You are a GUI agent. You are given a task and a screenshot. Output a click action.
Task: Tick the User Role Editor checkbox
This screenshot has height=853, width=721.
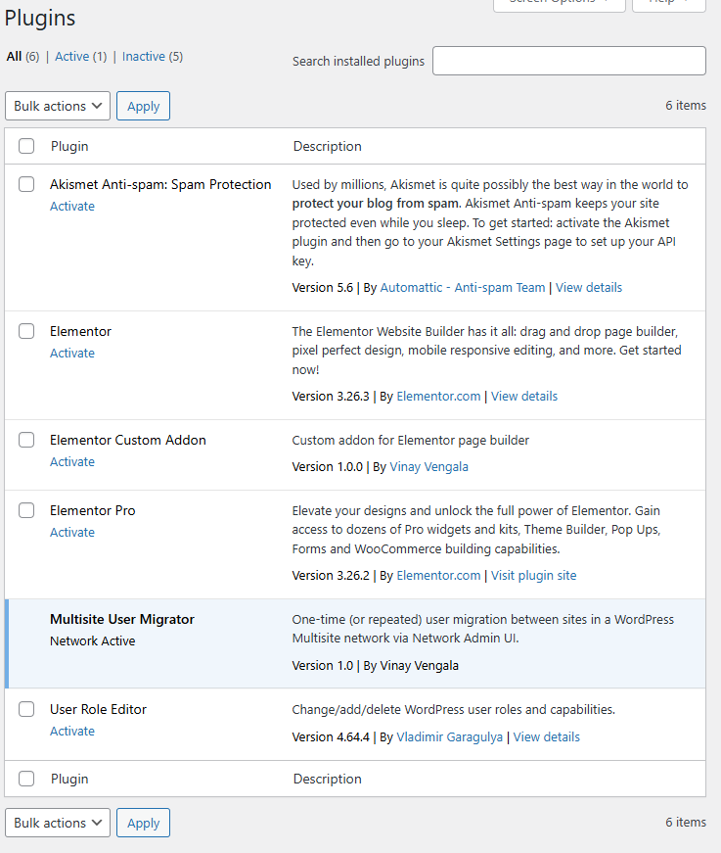click(26, 710)
